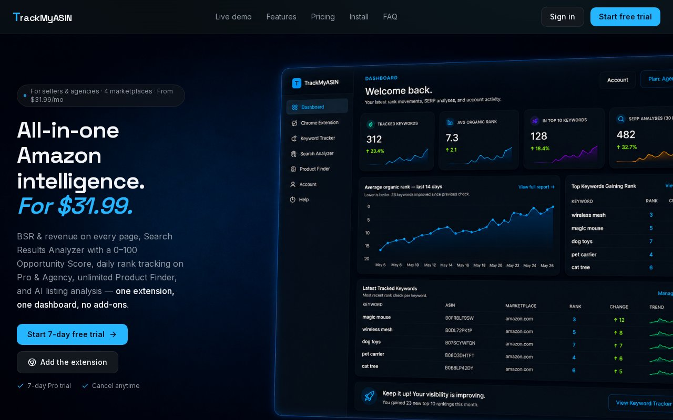Viewport: 673px width, 420px height.
Task: Click the Start free trial header button
Action: [x=625, y=17]
